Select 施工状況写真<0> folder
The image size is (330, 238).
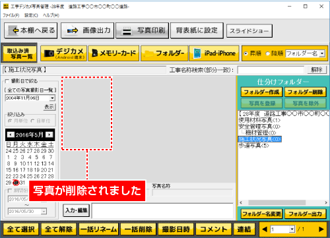pyautogui.click(x=260, y=139)
